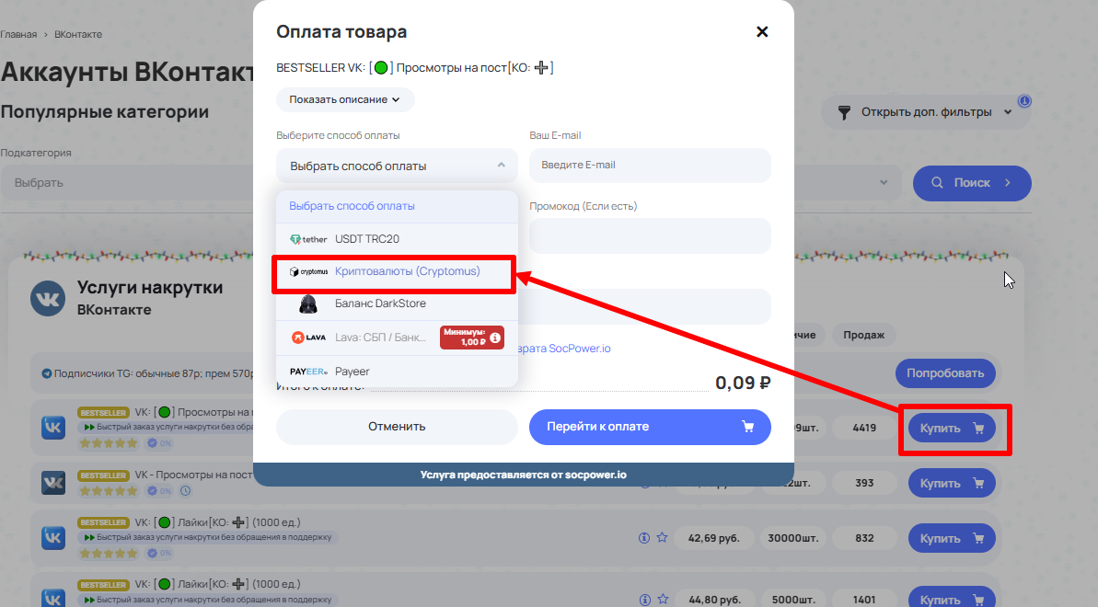
Task: Expand Открыть доп. фильтры panel
Action: pyautogui.click(x=926, y=112)
